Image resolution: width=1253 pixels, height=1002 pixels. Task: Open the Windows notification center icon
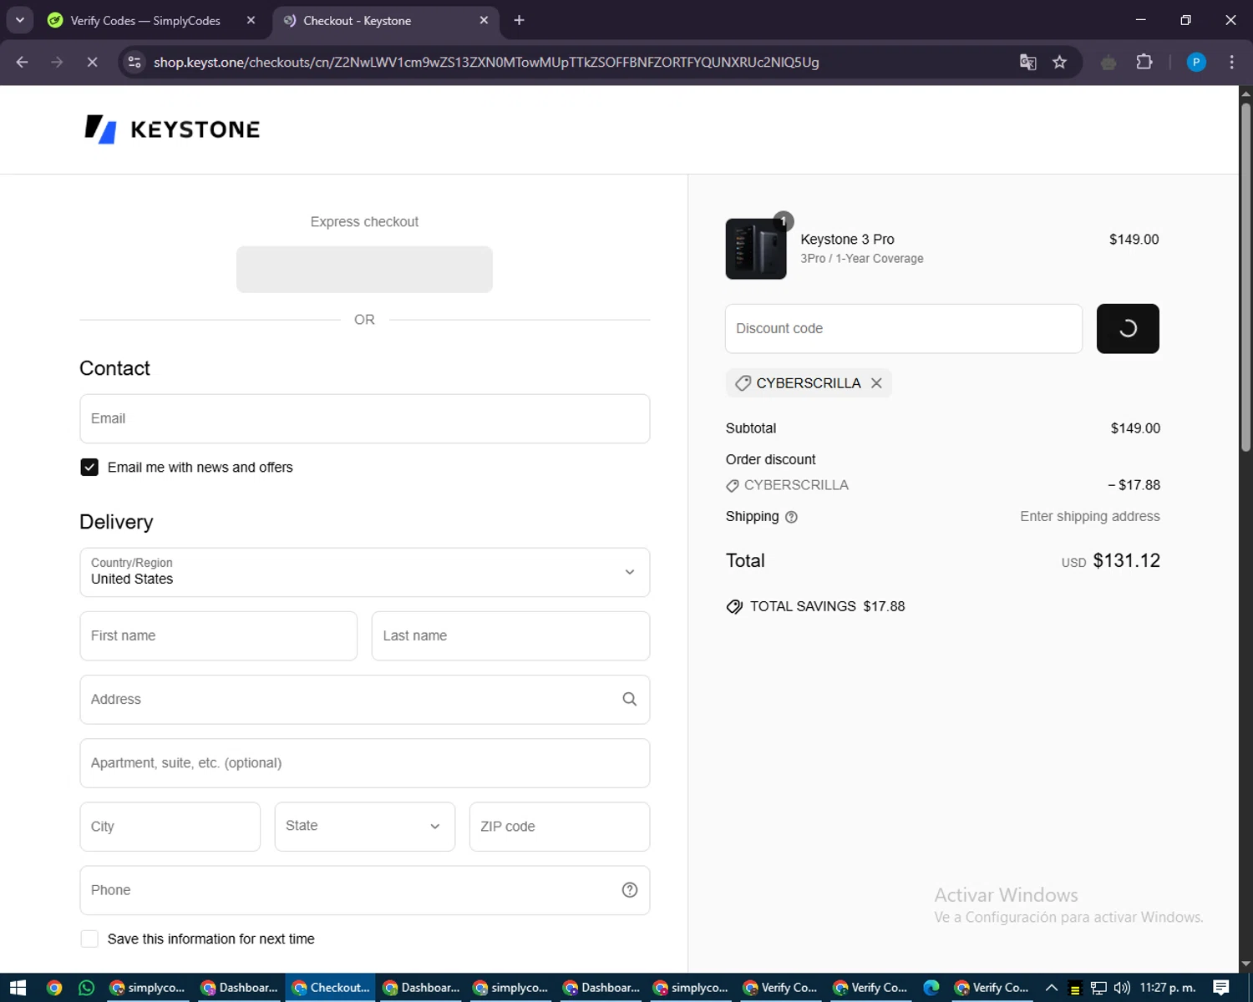click(x=1221, y=988)
